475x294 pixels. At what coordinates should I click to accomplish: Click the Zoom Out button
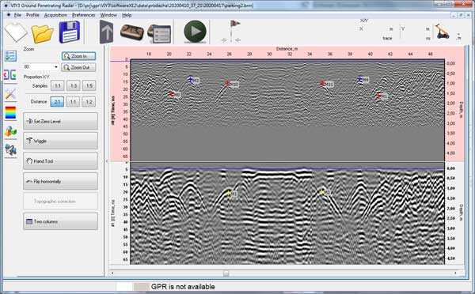click(78, 67)
